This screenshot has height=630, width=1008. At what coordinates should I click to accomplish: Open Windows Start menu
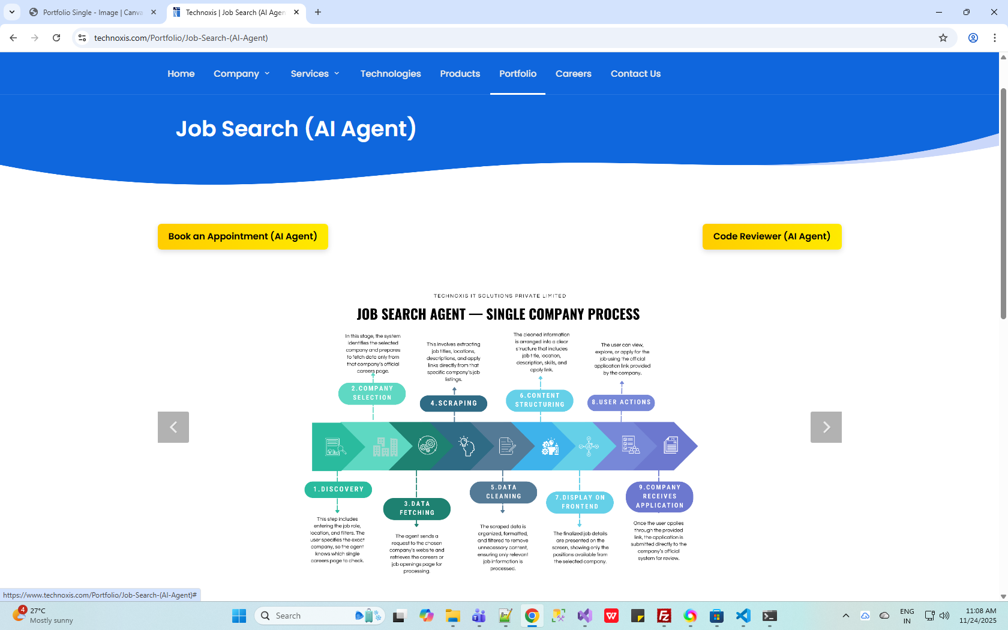coord(239,616)
